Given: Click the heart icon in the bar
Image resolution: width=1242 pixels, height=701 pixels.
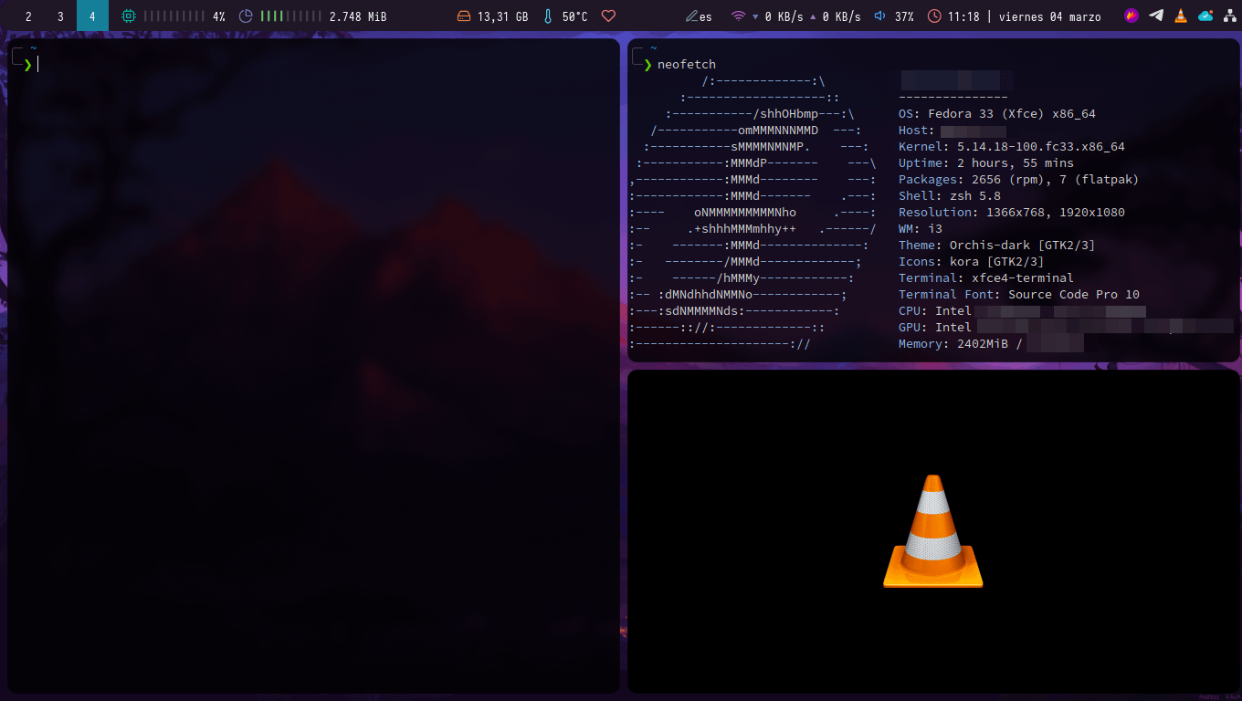Looking at the screenshot, I should coord(608,16).
